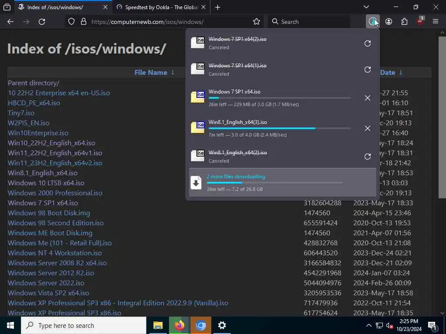
Task: Open Settings gear from the taskbar
Action: coord(222,325)
